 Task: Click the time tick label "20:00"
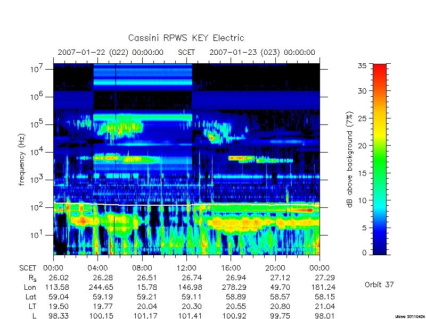pyautogui.click(x=275, y=268)
